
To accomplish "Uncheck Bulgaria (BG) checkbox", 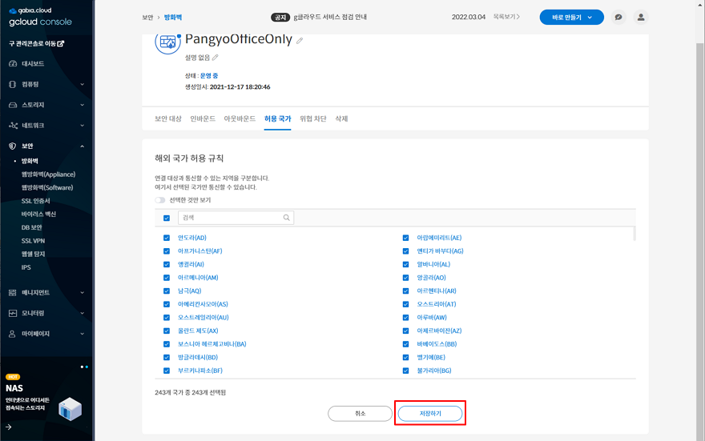I will tap(405, 371).
